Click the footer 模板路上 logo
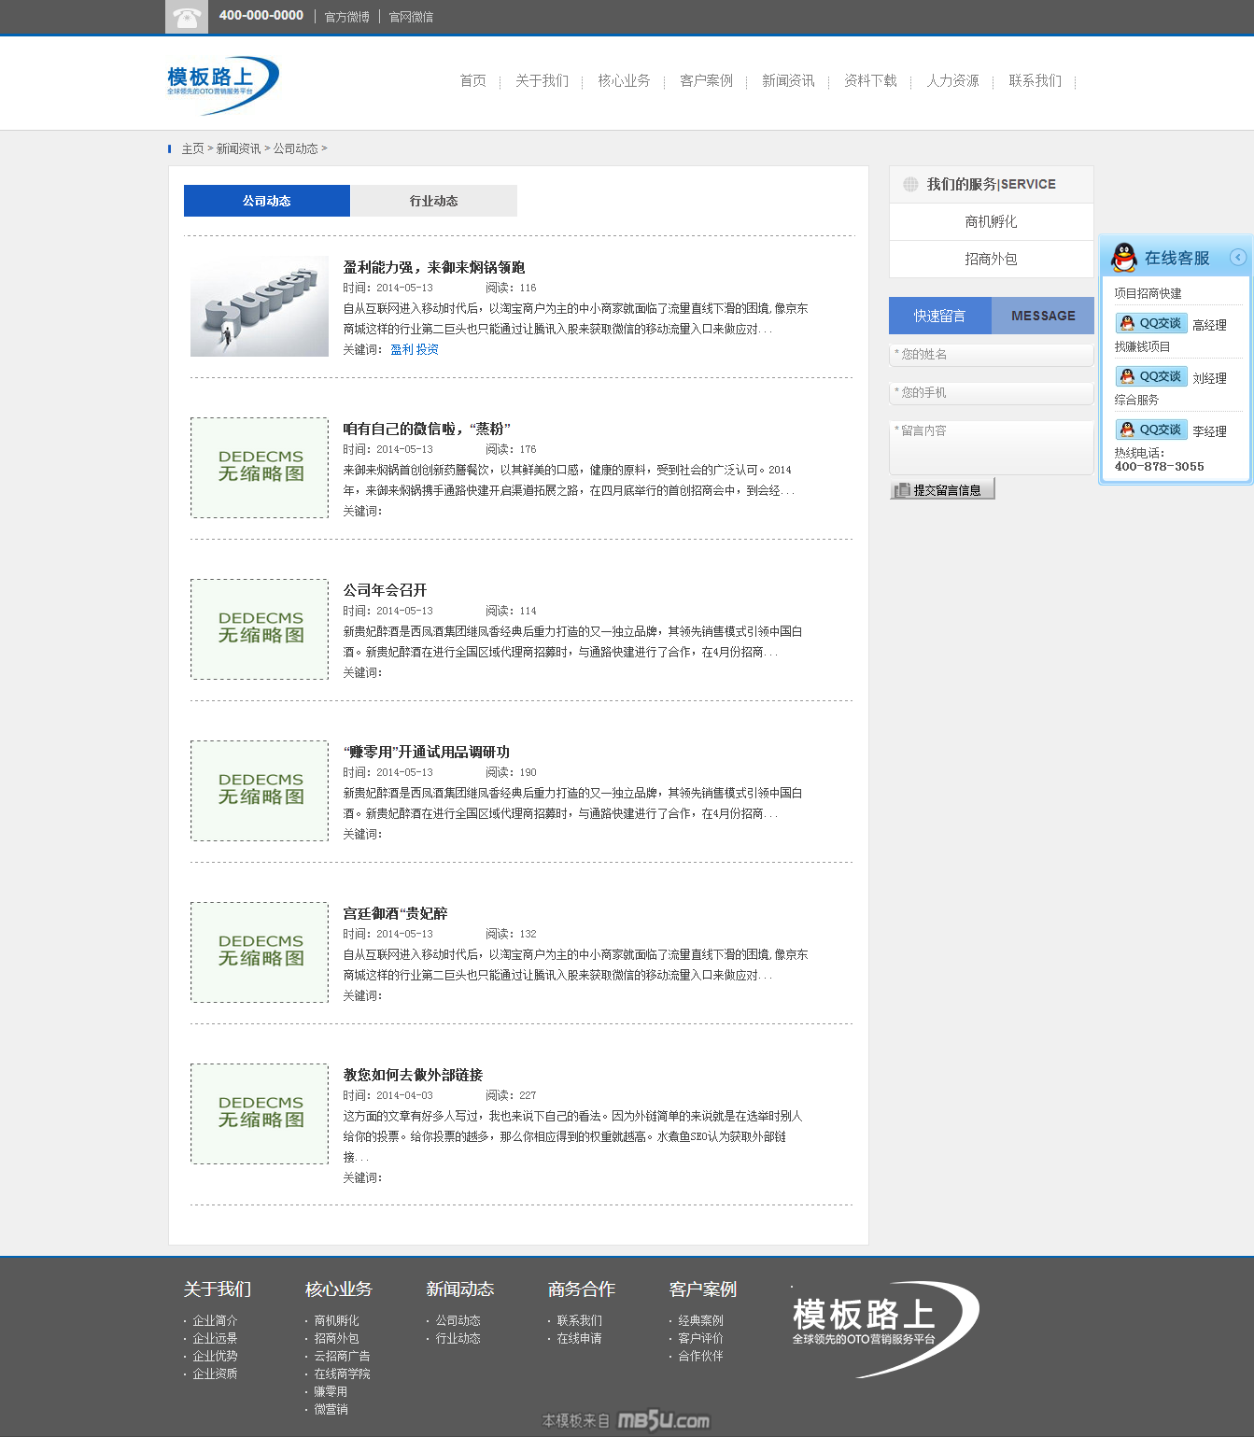The width and height of the screenshot is (1254, 1437). 882,1326
